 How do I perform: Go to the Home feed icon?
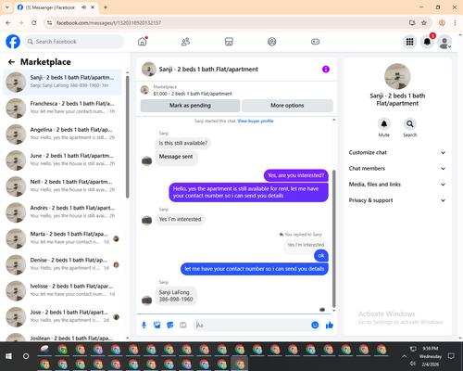click(x=143, y=42)
